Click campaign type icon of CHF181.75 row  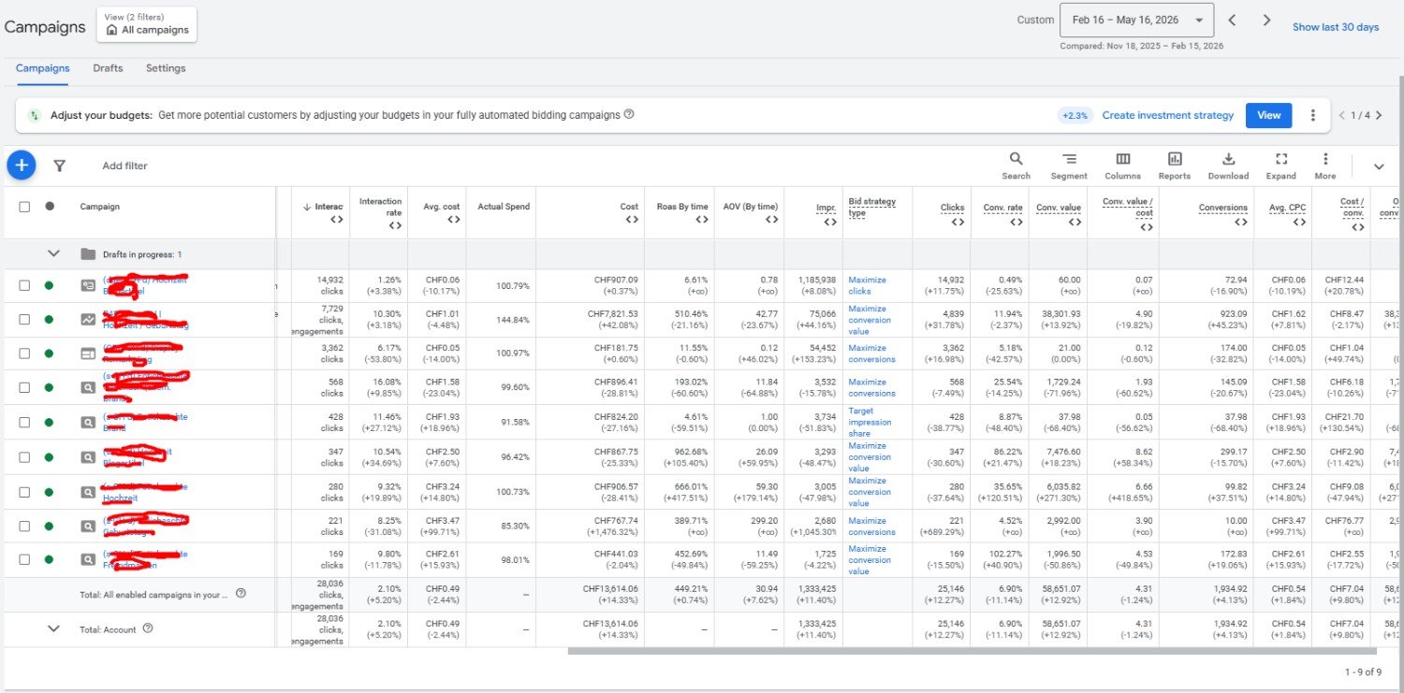[x=88, y=354]
